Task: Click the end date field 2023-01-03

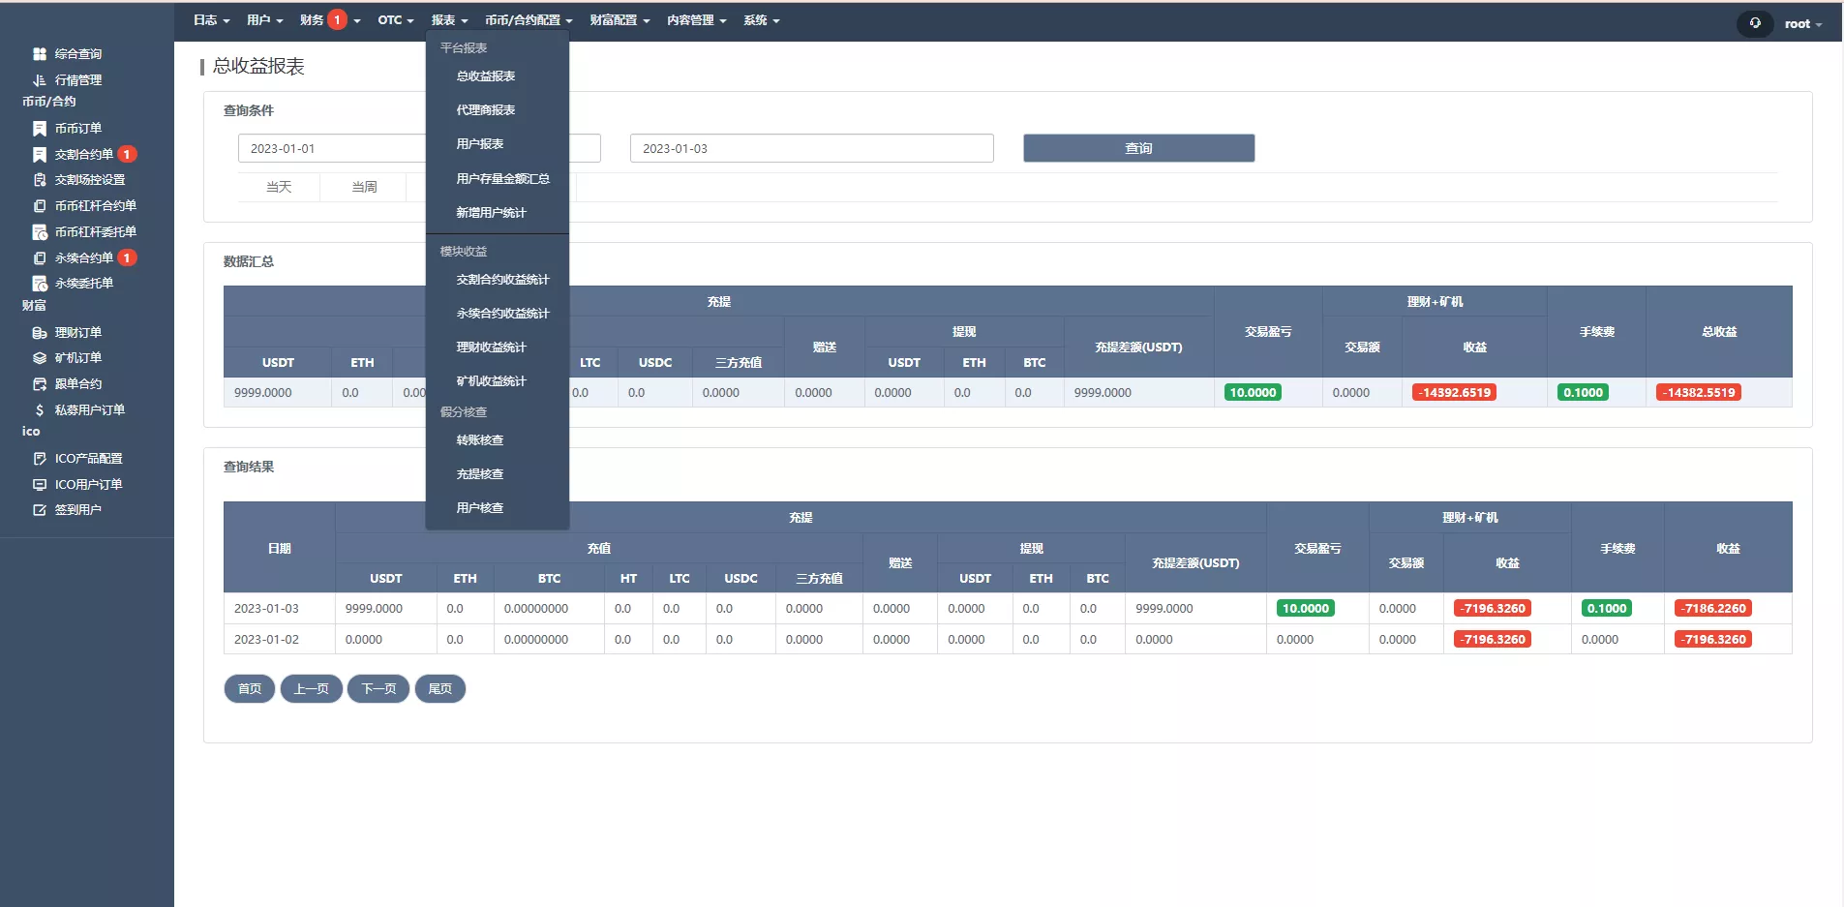Action: 811,148
